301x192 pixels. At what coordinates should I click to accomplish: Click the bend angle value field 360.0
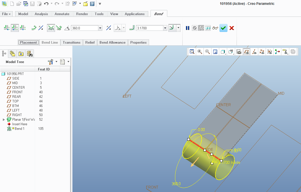tap(85, 28)
